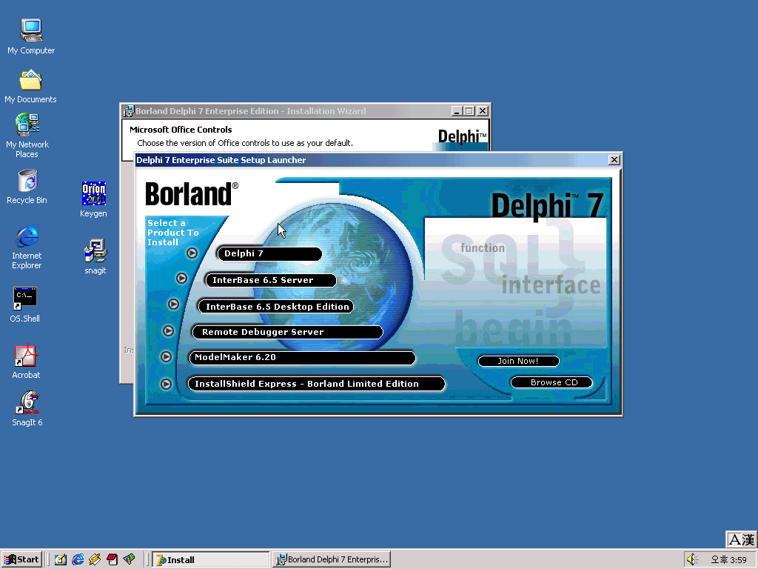Choose InstallShield Express Borland Limited Edition
The image size is (758, 569).
[315, 384]
